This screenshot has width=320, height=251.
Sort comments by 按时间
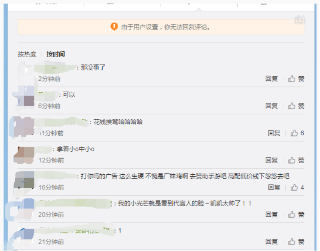56,54
